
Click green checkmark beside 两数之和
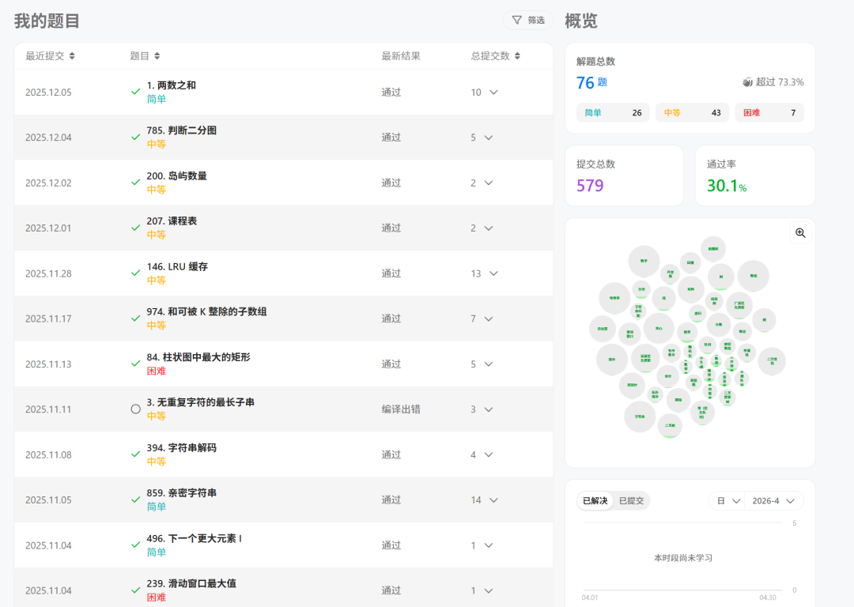coord(136,92)
